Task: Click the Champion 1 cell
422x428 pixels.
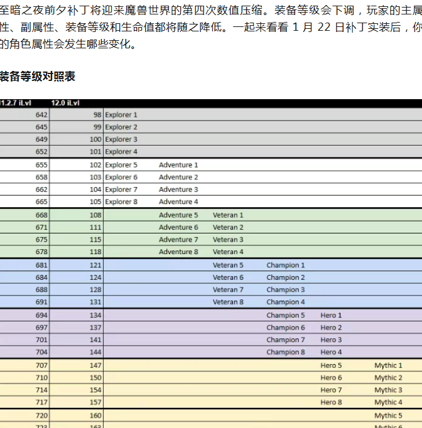Action: 286,265
